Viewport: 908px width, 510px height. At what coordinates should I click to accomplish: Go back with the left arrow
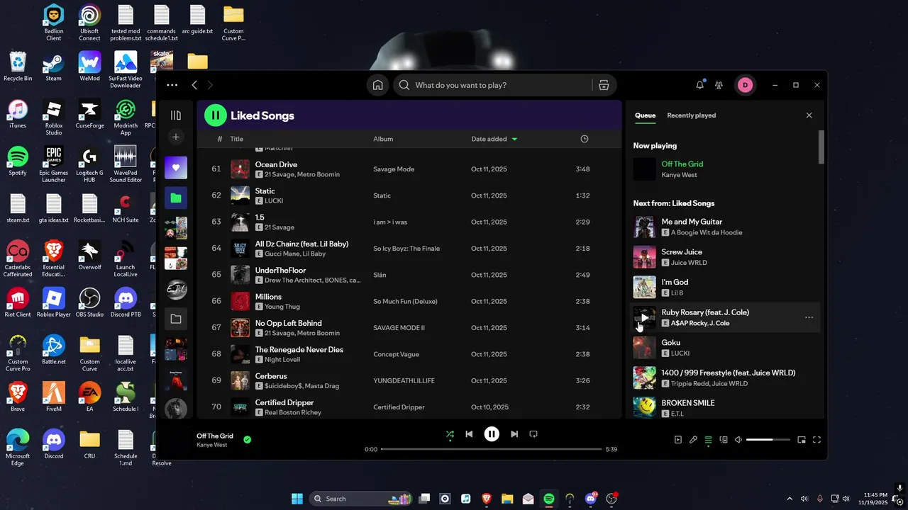[x=194, y=85]
